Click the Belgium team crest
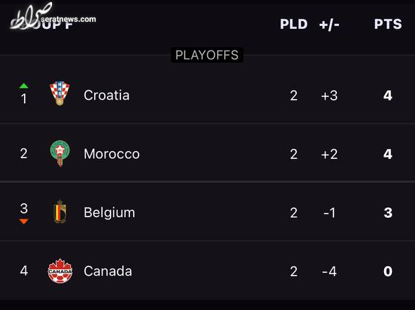415x310 pixels. (60, 212)
